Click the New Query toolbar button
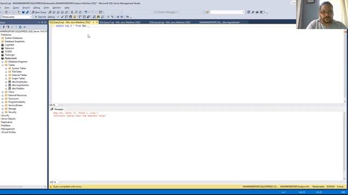Image resolution: width=348 pixels, height=195 pixels. pyautogui.click(x=39, y=12)
